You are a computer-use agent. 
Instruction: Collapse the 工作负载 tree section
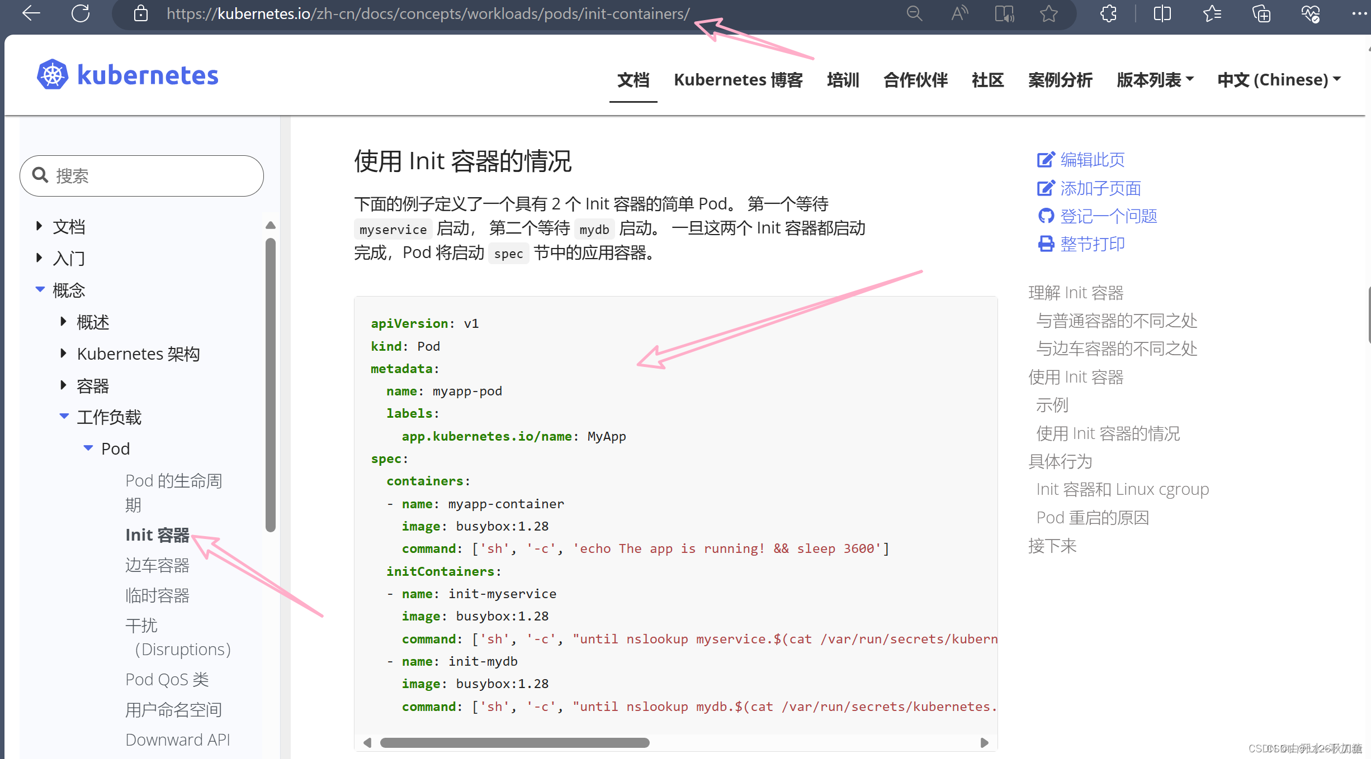pyautogui.click(x=64, y=416)
